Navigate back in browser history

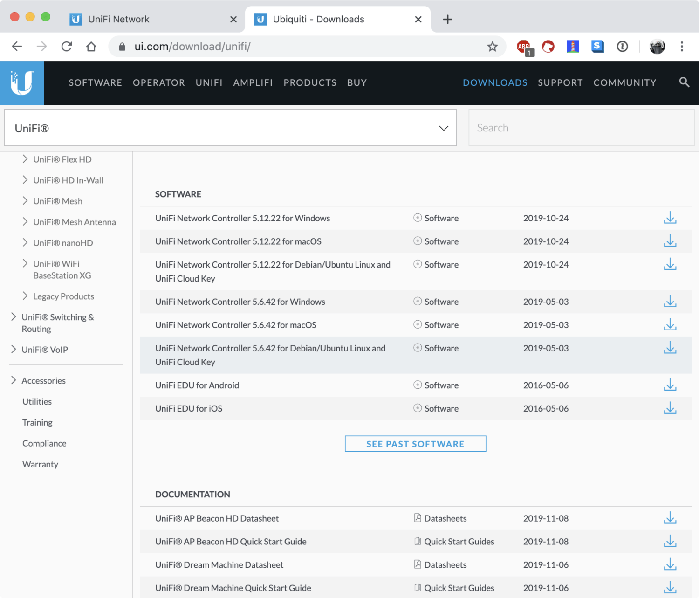[x=17, y=47]
